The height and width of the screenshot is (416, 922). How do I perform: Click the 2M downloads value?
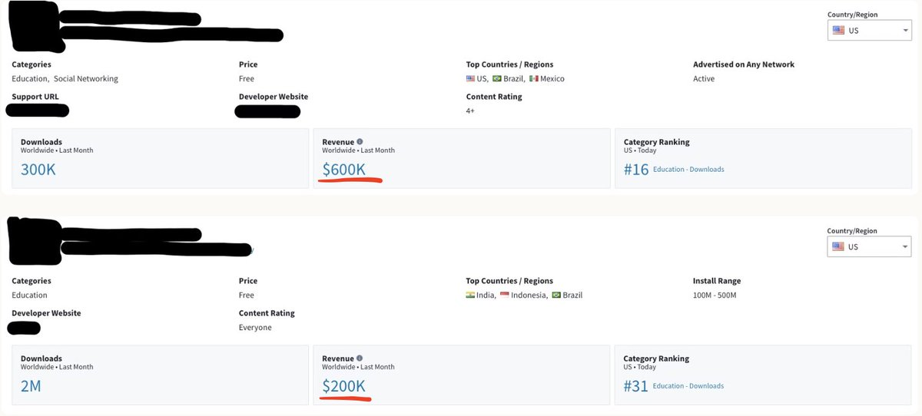point(31,386)
